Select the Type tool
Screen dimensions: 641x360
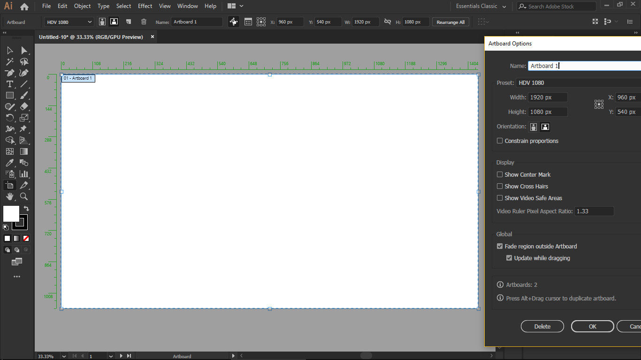(x=10, y=84)
